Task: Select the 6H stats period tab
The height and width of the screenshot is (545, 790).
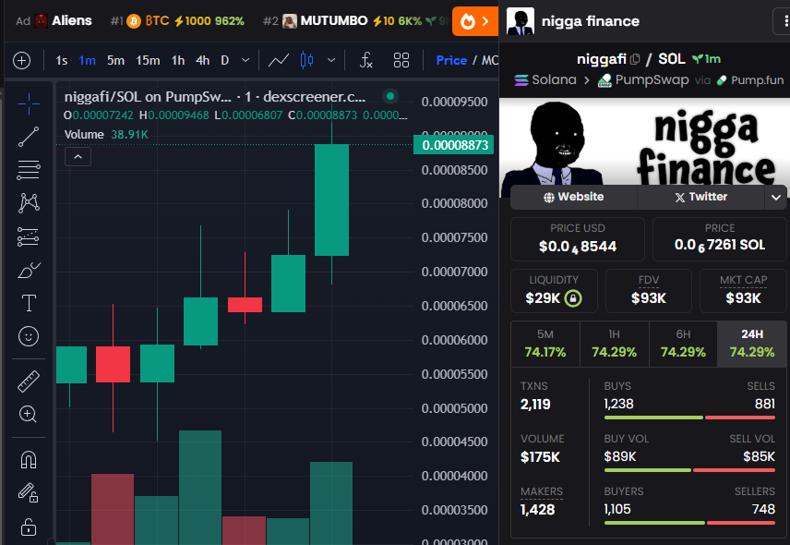Action: pyautogui.click(x=683, y=344)
